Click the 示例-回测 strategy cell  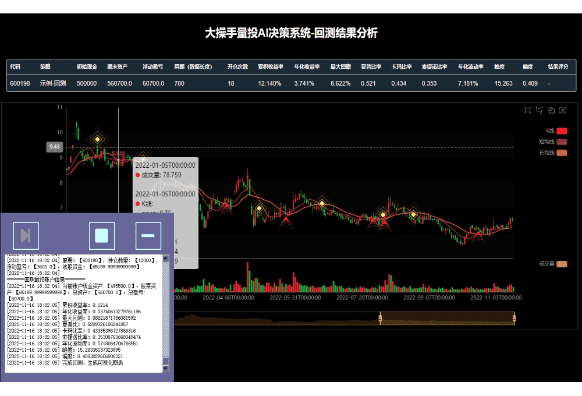[52, 83]
